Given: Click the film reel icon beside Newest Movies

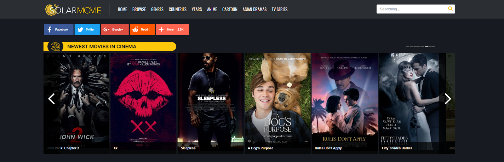Looking at the screenshot, I should [x=55, y=47].
